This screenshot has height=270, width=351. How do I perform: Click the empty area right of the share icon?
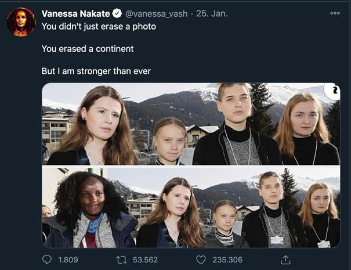(319, 260)
